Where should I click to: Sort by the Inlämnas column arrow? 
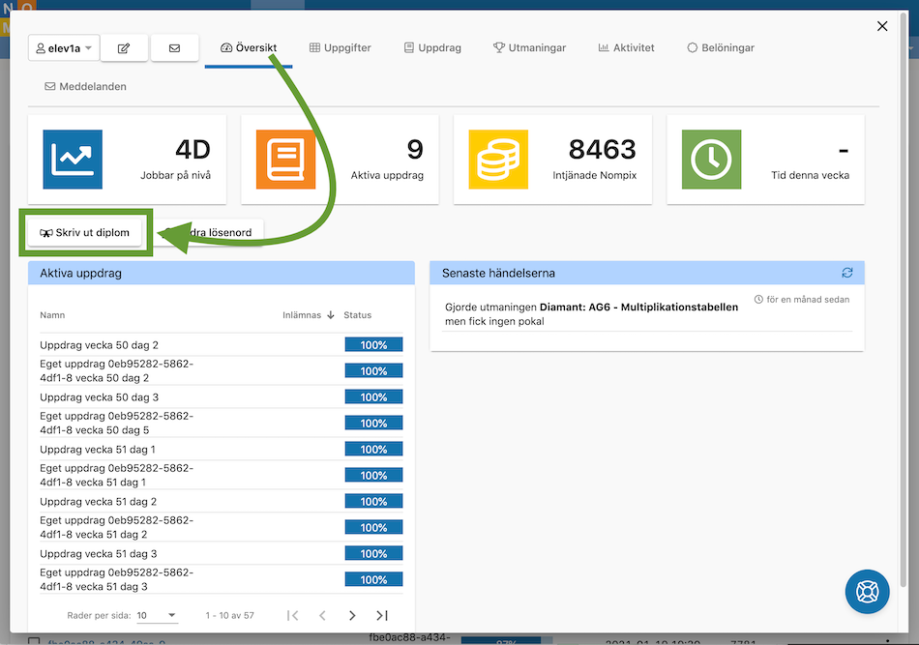click(331, 315)
